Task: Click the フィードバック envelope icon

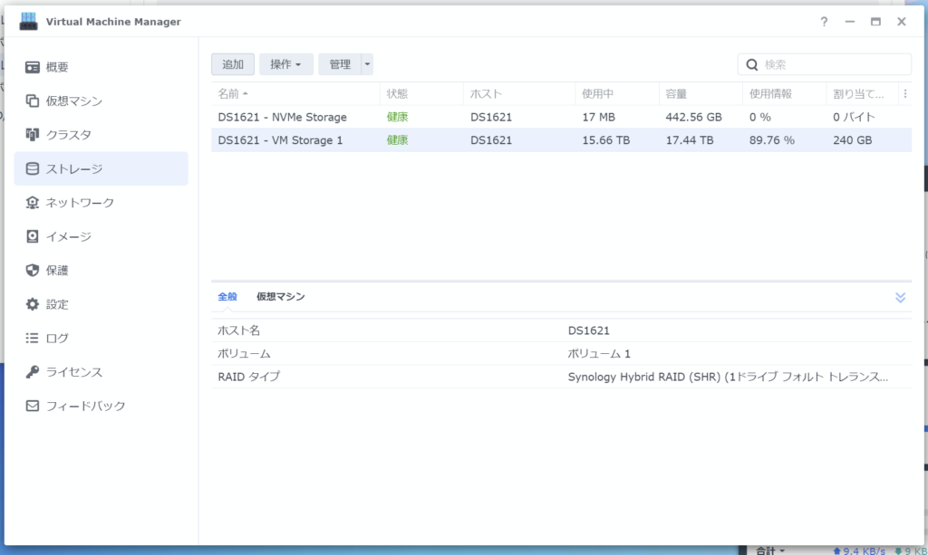Action: pyautogui.click(x=32, y=406)
